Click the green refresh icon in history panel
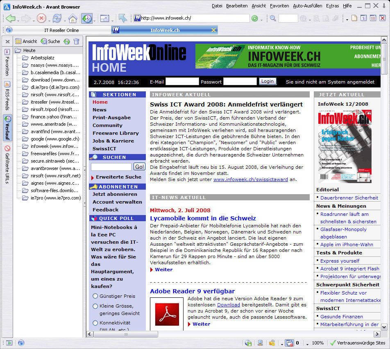The width and height of the screenshot is (390, 349). tap(67, 41)
